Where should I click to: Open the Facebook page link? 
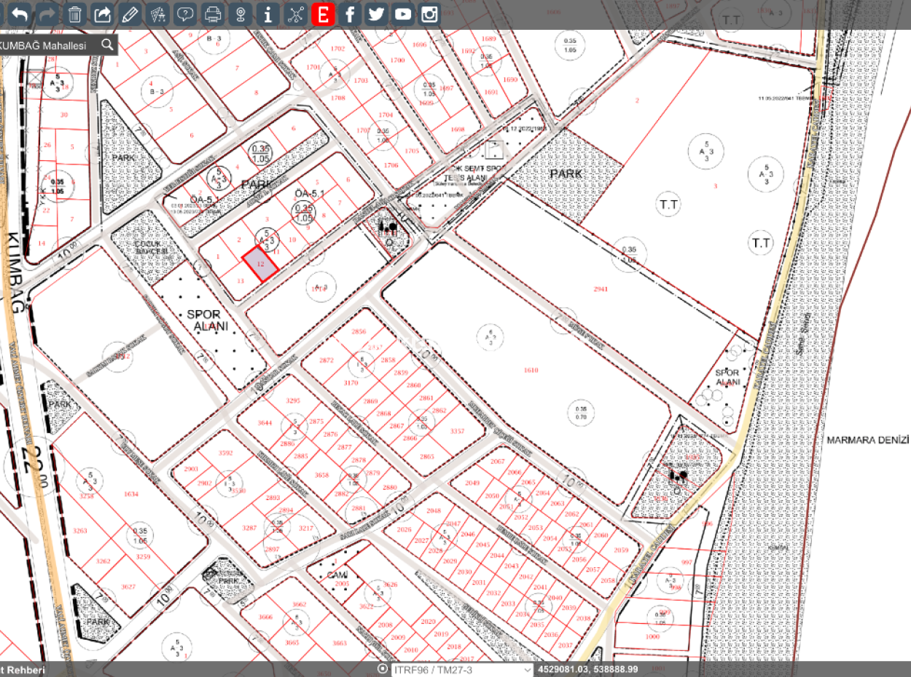coord(350,14)
